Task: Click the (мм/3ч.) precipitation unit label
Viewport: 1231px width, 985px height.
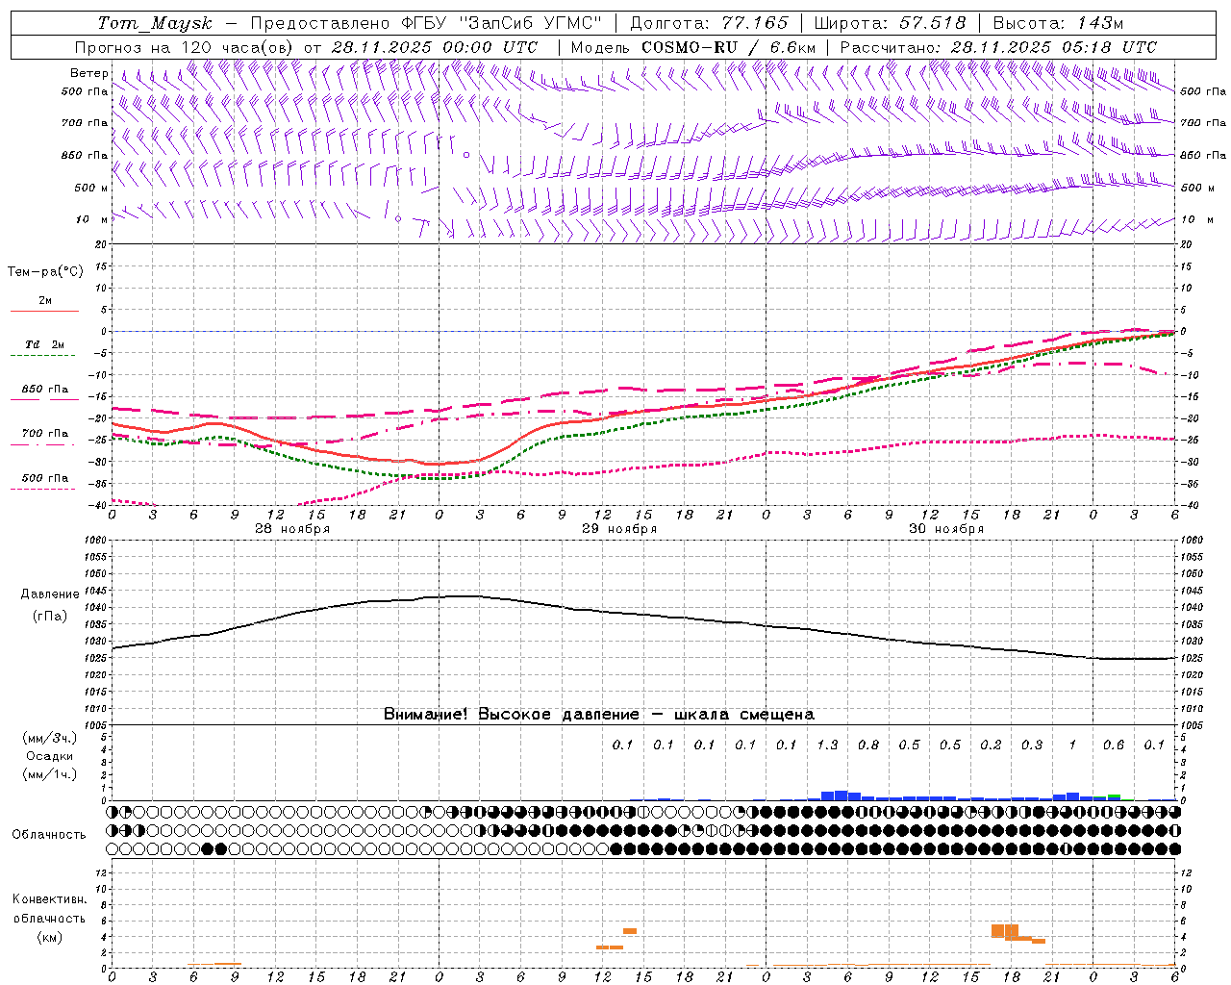Action: point(50,738)
